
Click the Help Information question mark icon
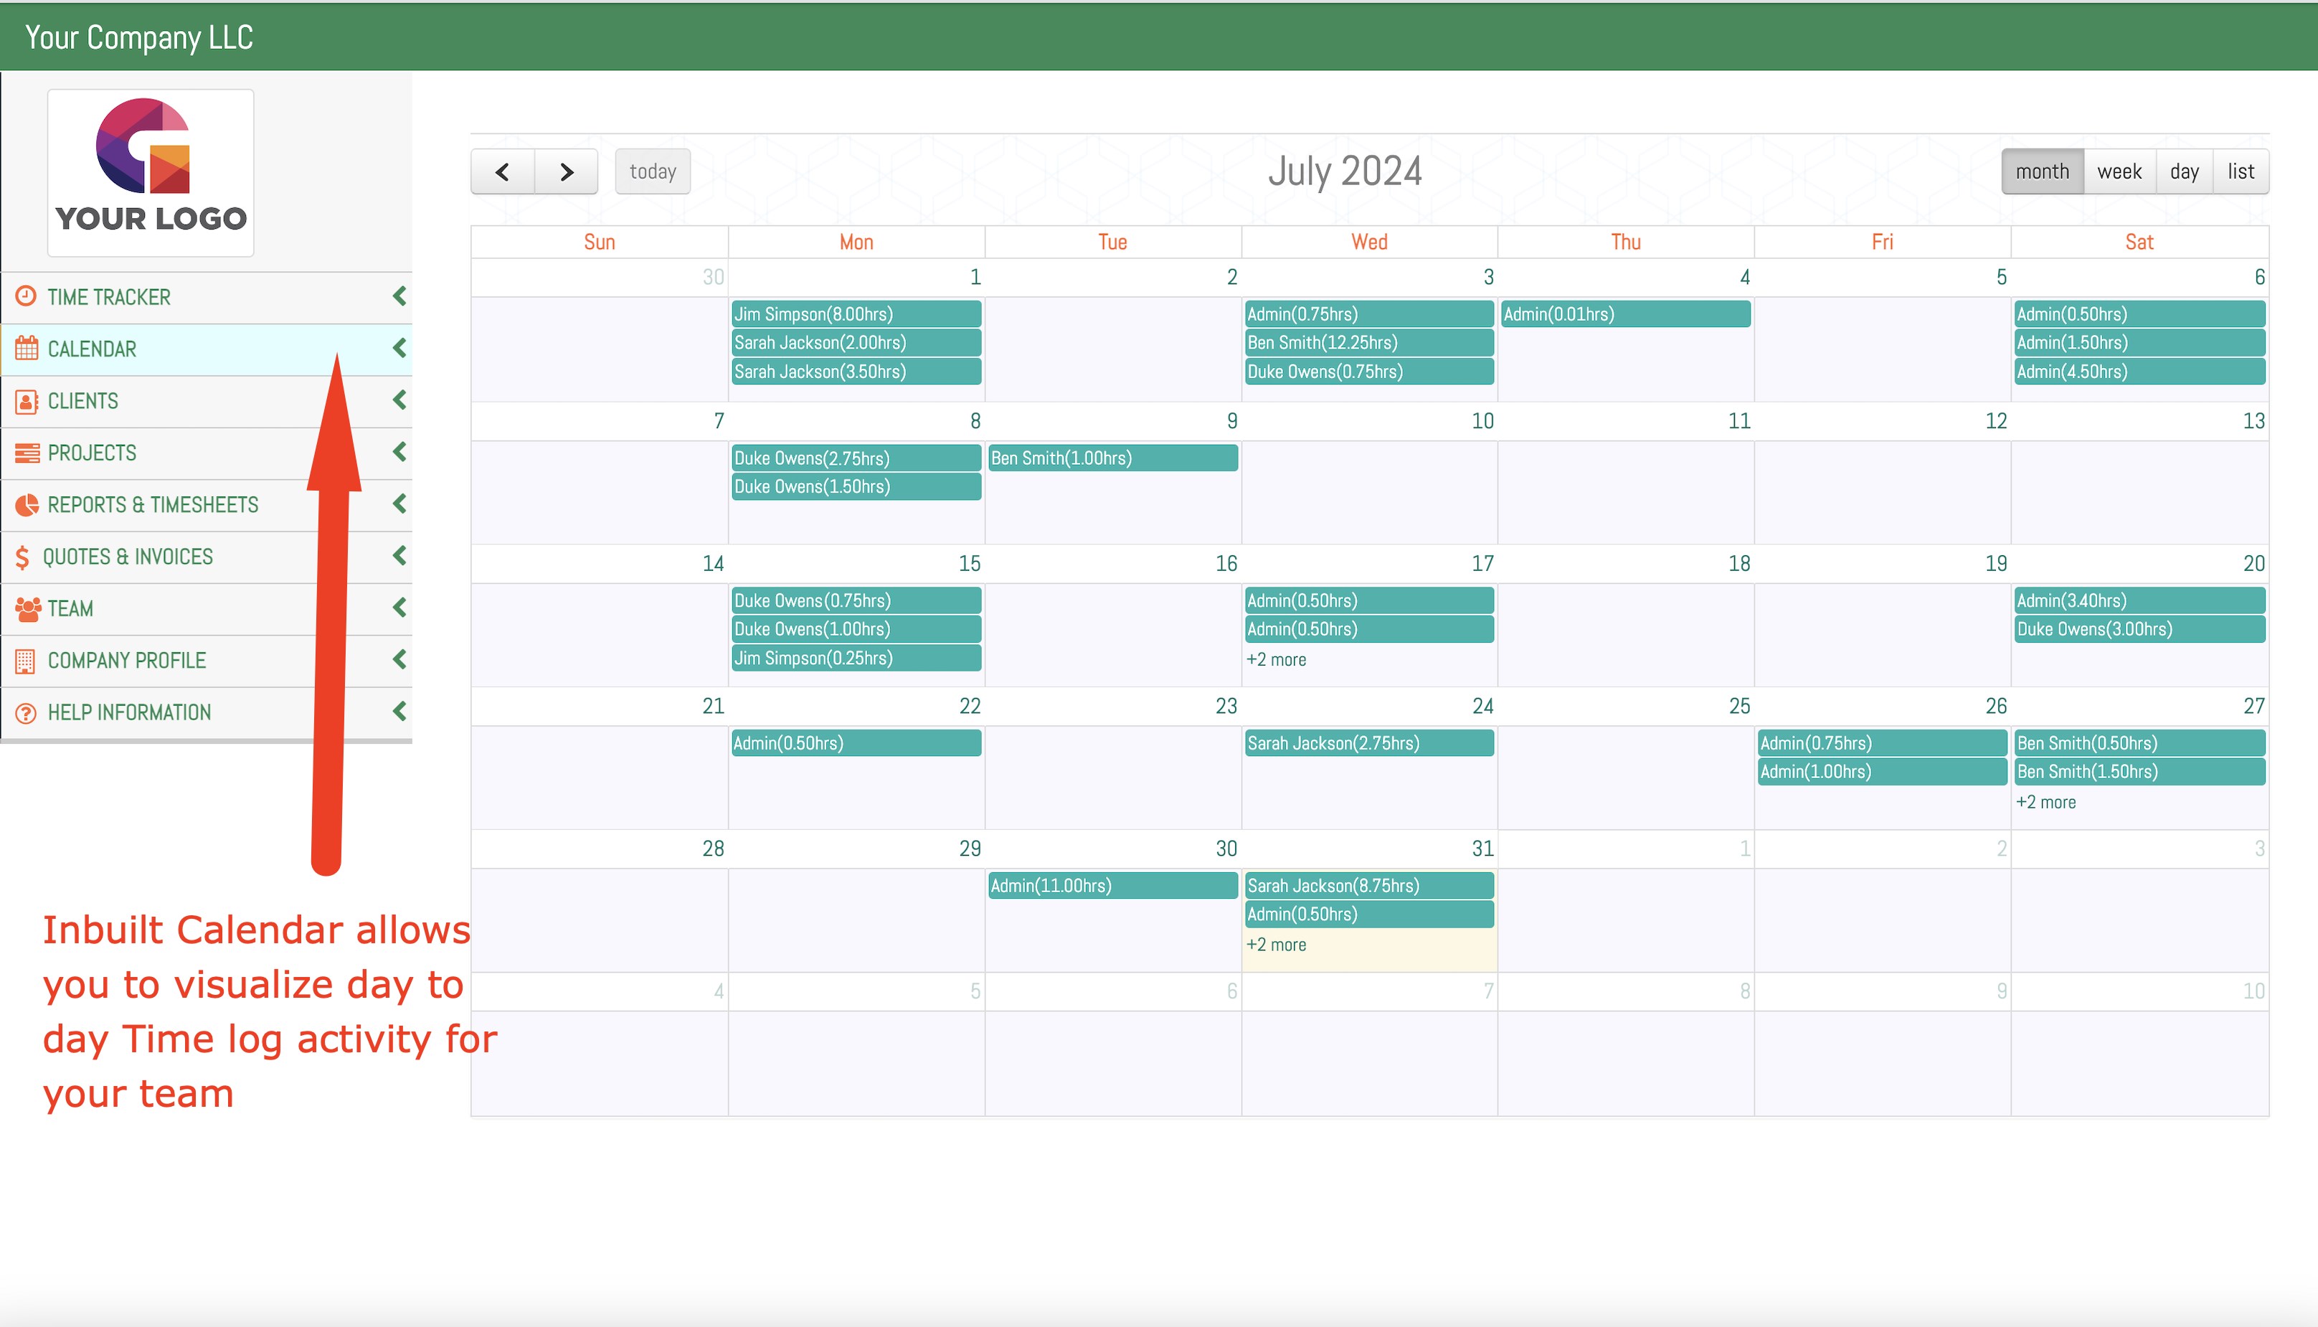click(27, 713)
